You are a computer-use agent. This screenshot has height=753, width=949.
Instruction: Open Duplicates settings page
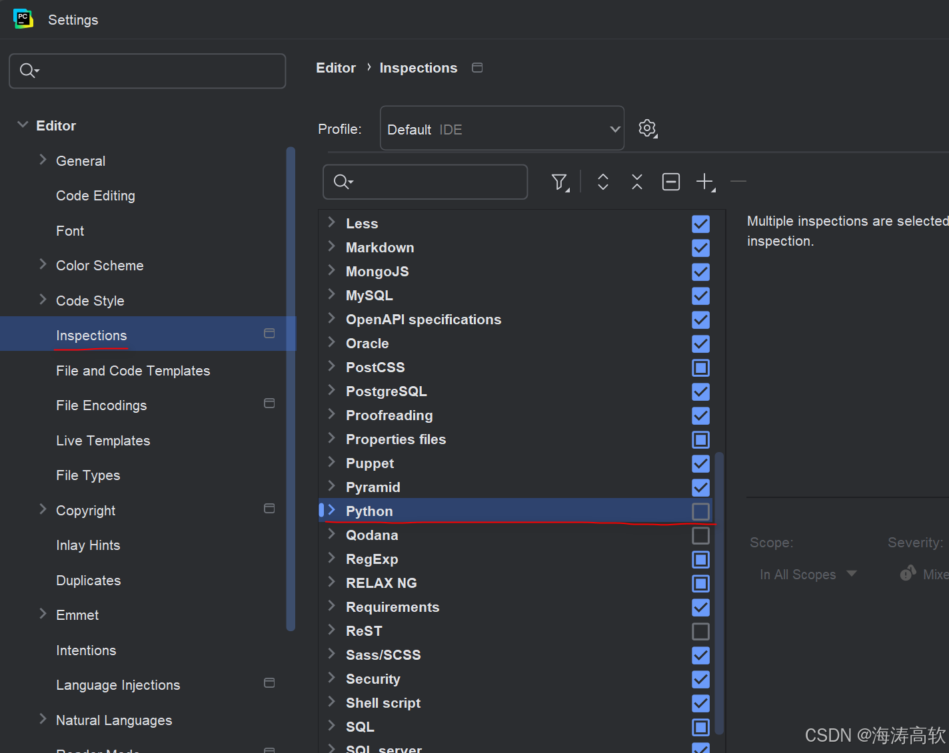pos(89,581)
